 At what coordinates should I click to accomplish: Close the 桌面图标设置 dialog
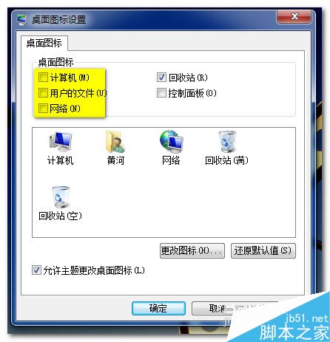pyautogui.click(x=294, y=17)
